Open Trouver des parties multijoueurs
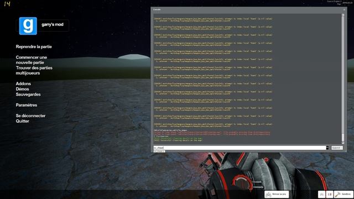Viewport: 354px width, 199px height. coord(34,70)
